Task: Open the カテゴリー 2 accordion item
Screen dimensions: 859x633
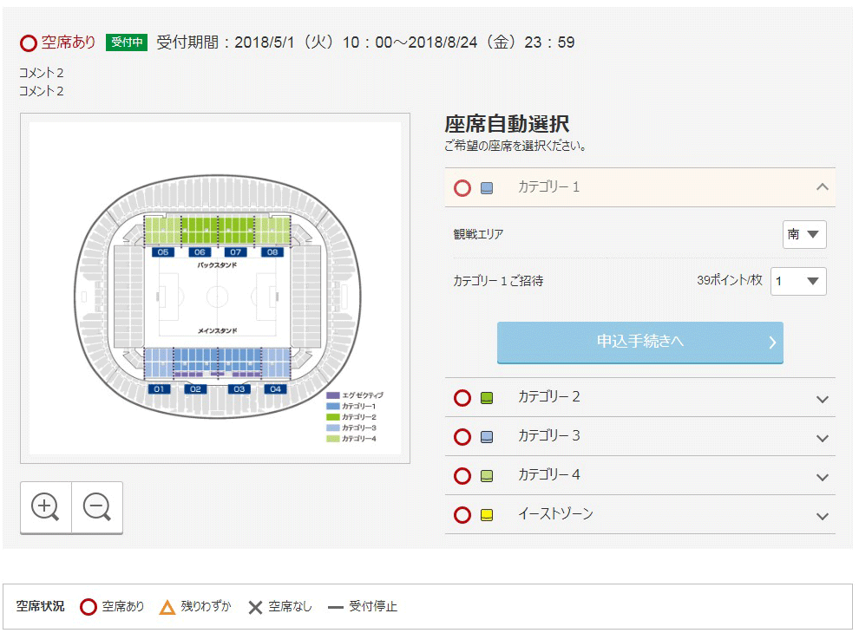Action: pos(822,398)
